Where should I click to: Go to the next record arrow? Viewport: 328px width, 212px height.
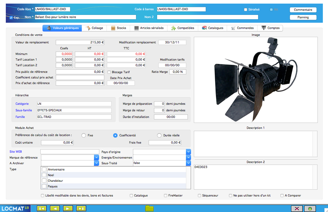point(68,208)
